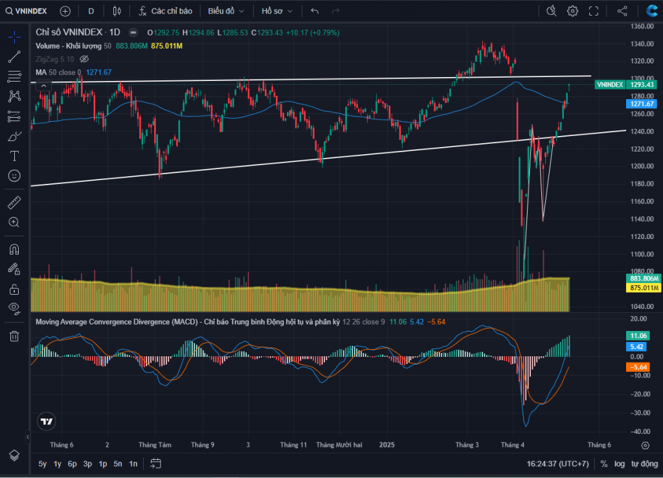Screen dimensions: 663x478
Task: Open the chart patterns tool
Action: pyautogui.click(x=14, y=96)
